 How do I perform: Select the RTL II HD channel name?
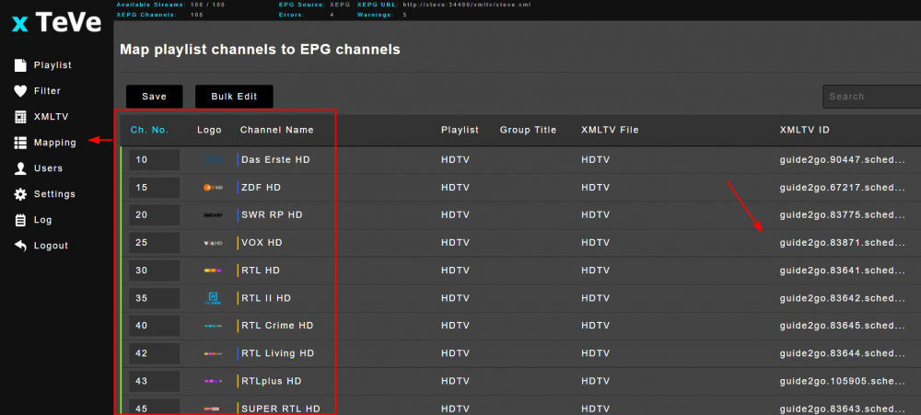pos(266,297)
